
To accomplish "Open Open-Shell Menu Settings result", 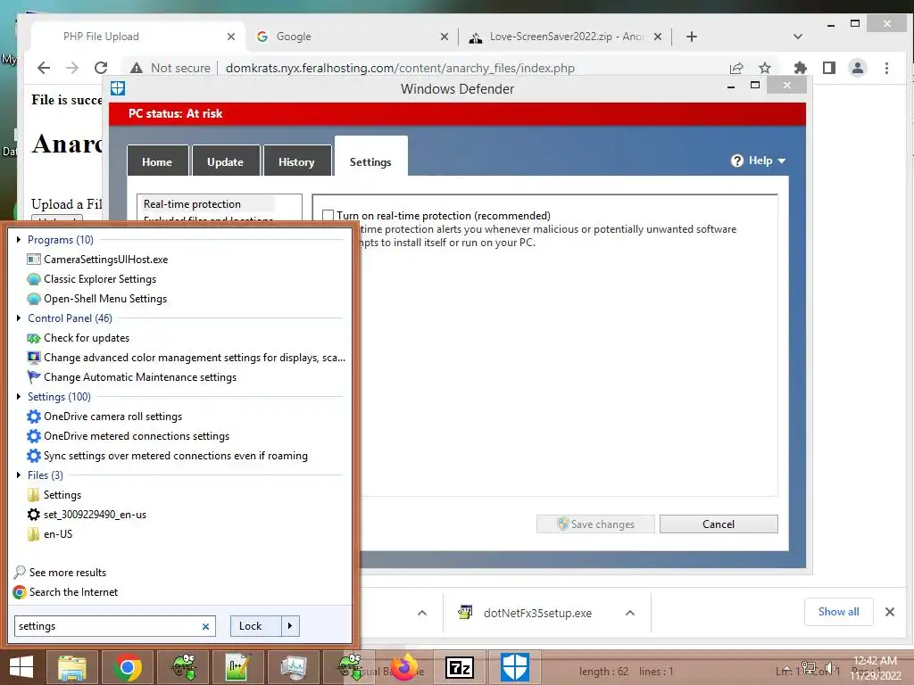I will (x=105, y=299).
